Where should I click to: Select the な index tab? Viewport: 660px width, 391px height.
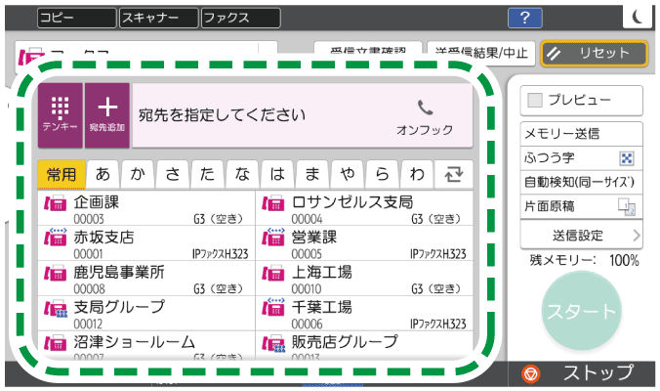click(x=243, y=174)
